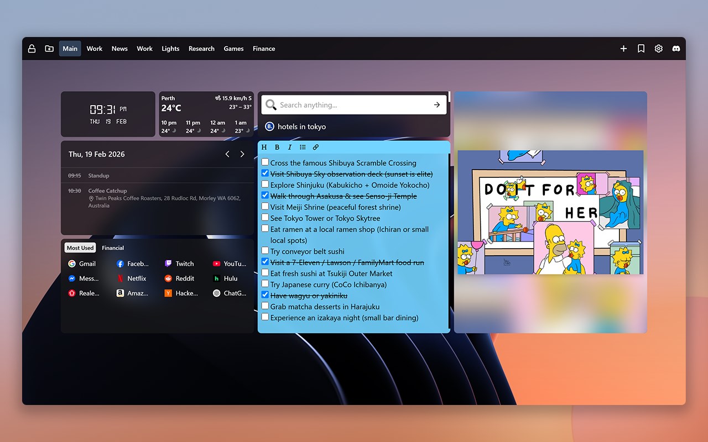
Task: Insert a list with the list icon
Action: [303, 147]
